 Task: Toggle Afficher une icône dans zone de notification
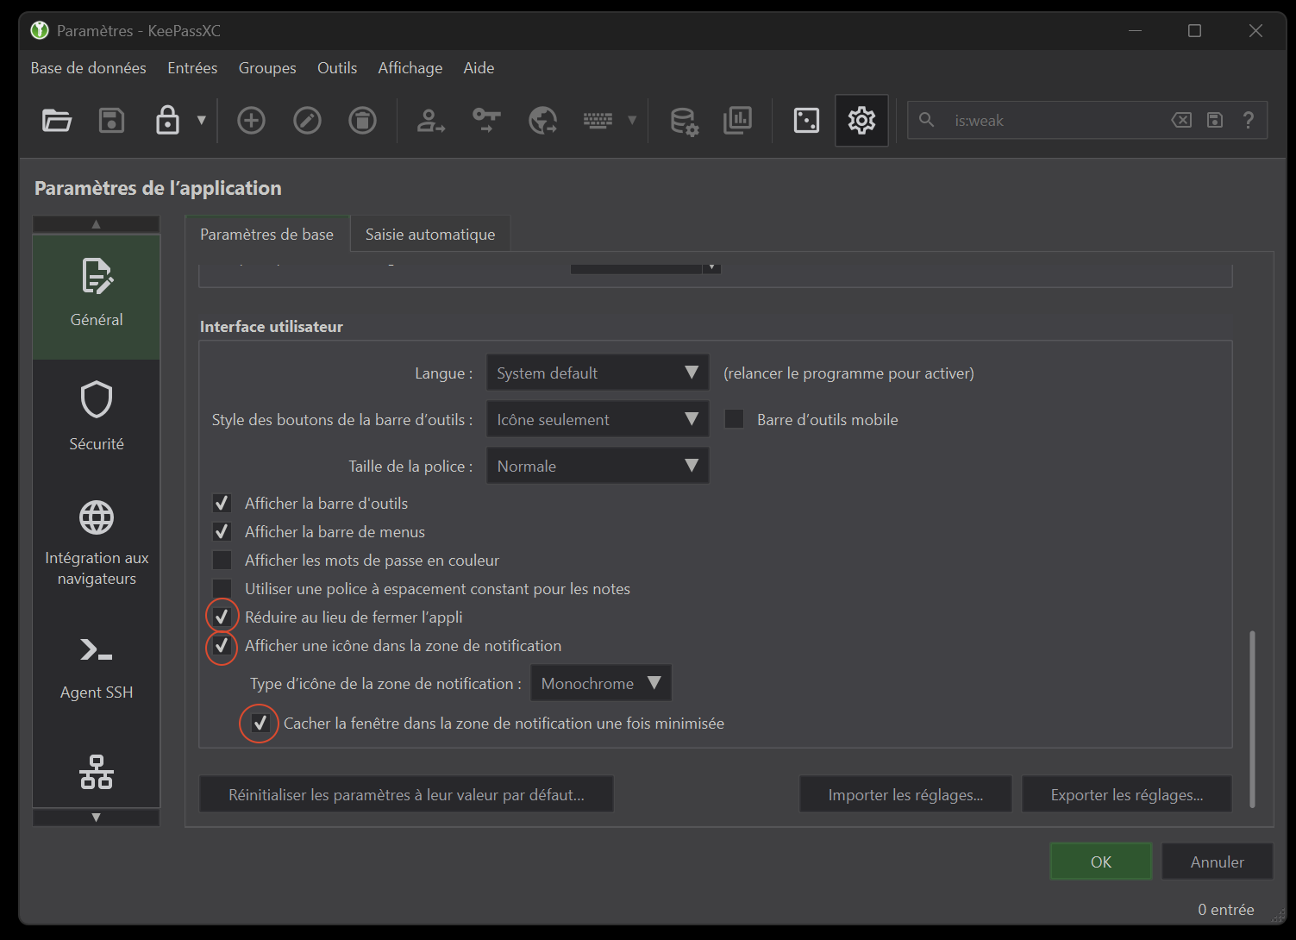click(222, 645)
